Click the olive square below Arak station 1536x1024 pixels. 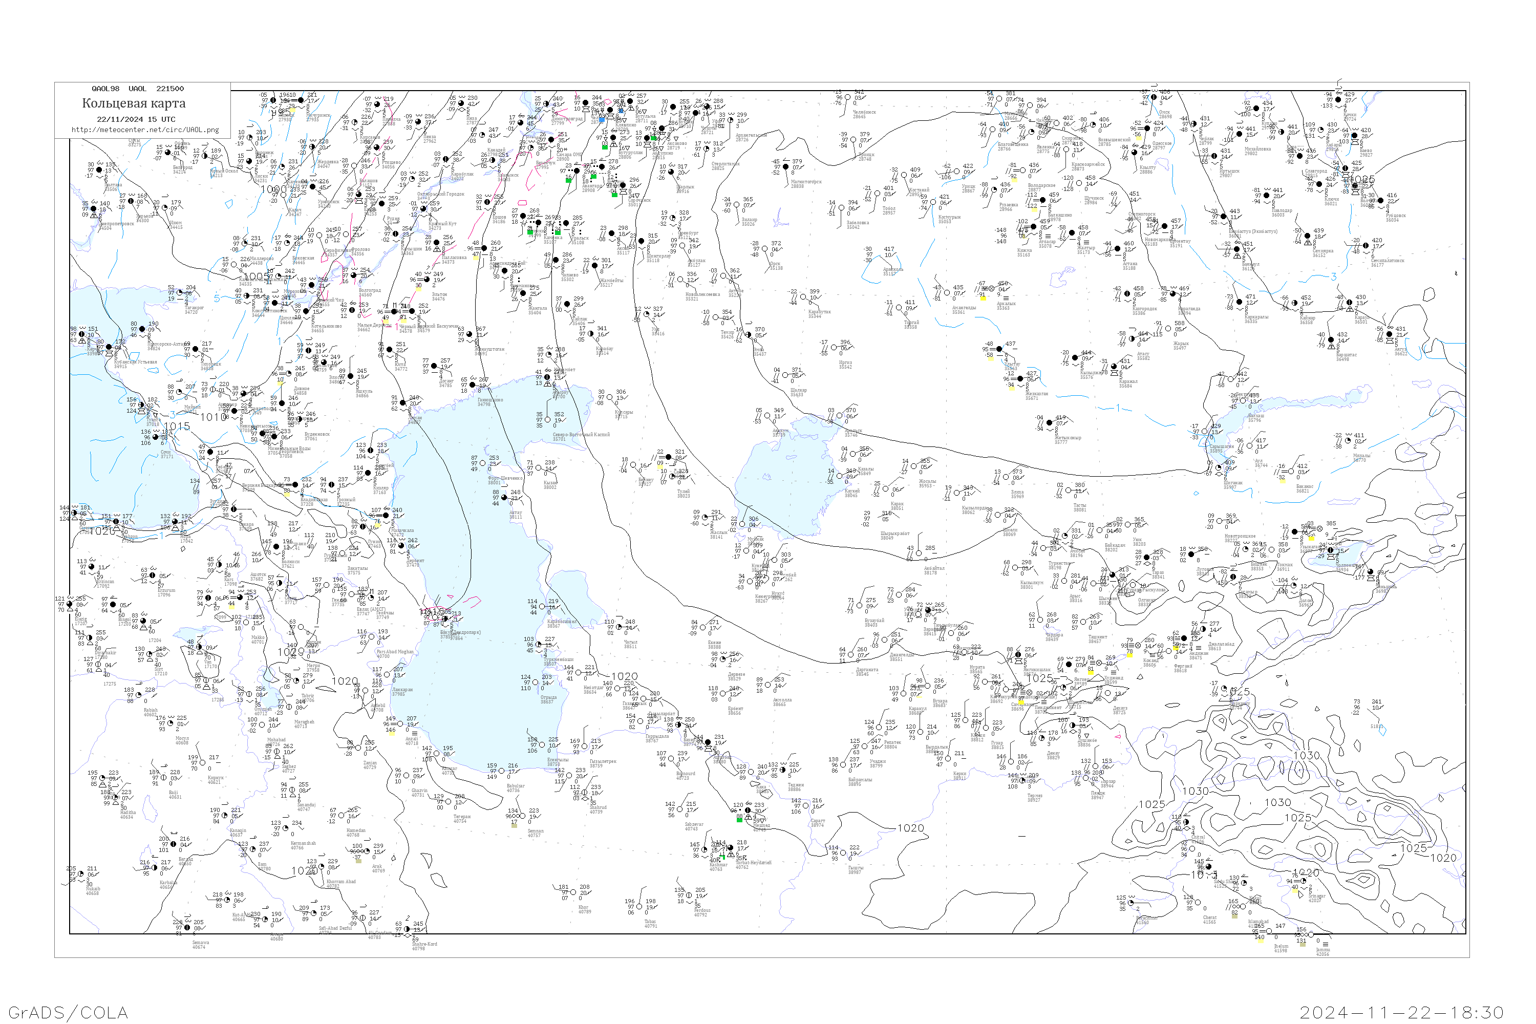(x=358, y=861)
